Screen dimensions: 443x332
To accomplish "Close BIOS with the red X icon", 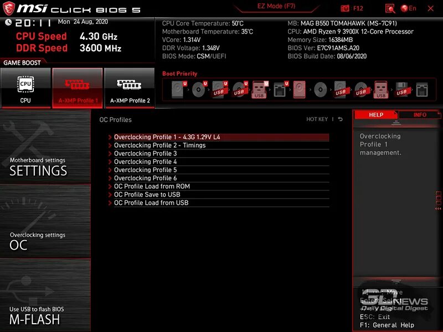I will (431, 8).
